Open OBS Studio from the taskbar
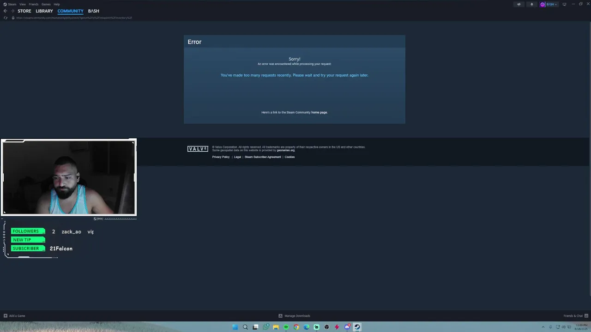The image size is (591, 332). point(326,327)
